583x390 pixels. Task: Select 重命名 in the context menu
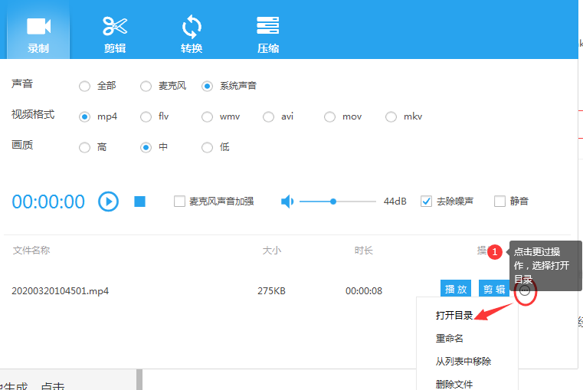point(449,338)
